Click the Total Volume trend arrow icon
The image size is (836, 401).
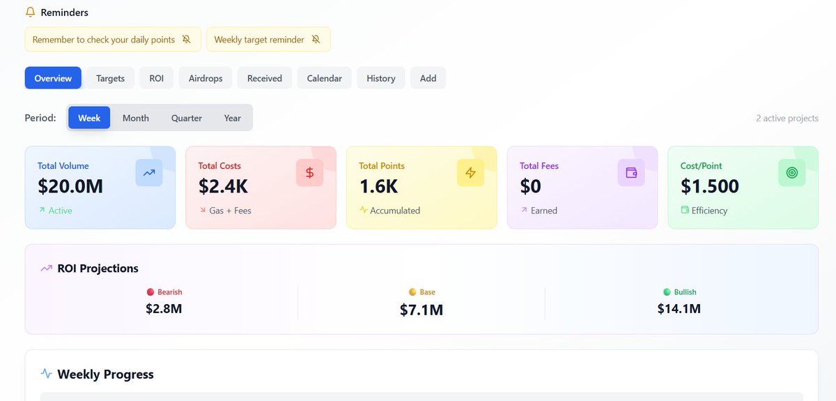[x=149, y=173]
